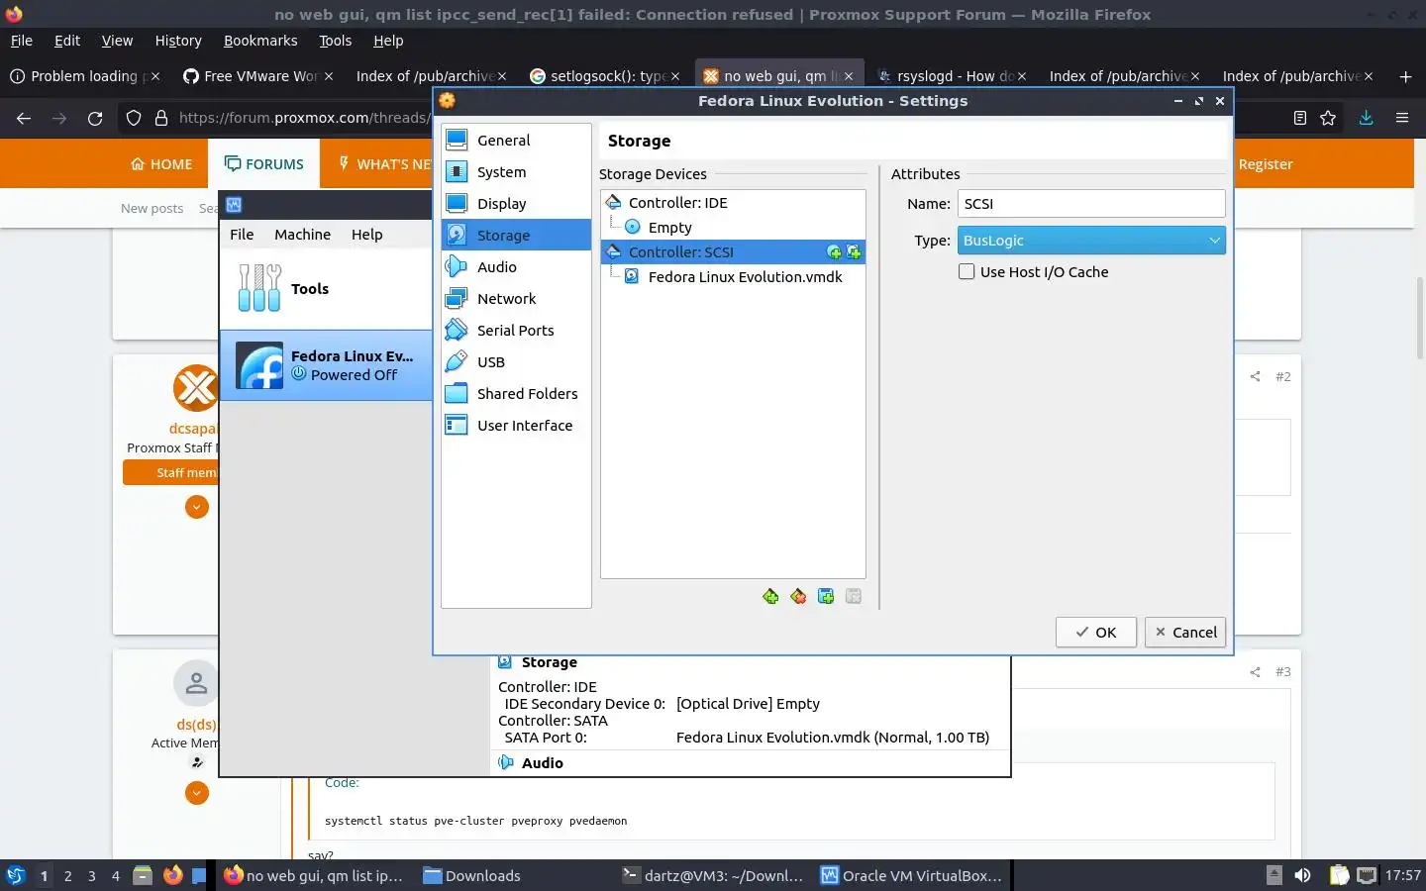1426x891 pixels.
Task: Open the System settings category
Action: pyautogui.click(x=516, y=172)
